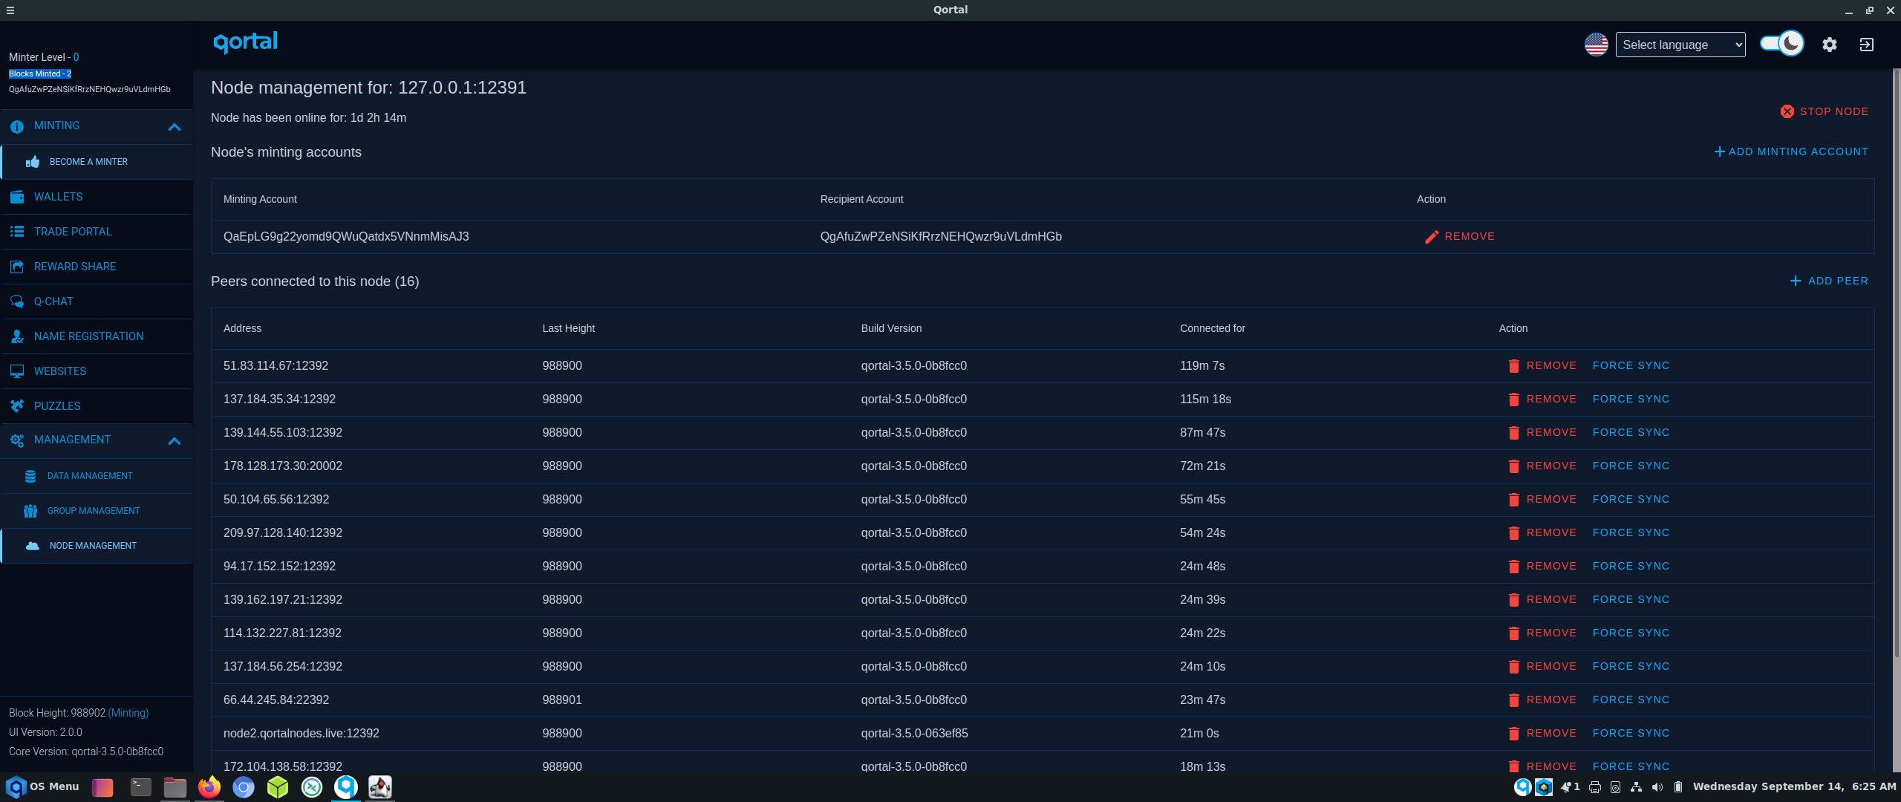1901x802 pixels.
Task: Click trash icon for node2.qortalnodes.live:12392
Action: click(x=1513, y=734)
